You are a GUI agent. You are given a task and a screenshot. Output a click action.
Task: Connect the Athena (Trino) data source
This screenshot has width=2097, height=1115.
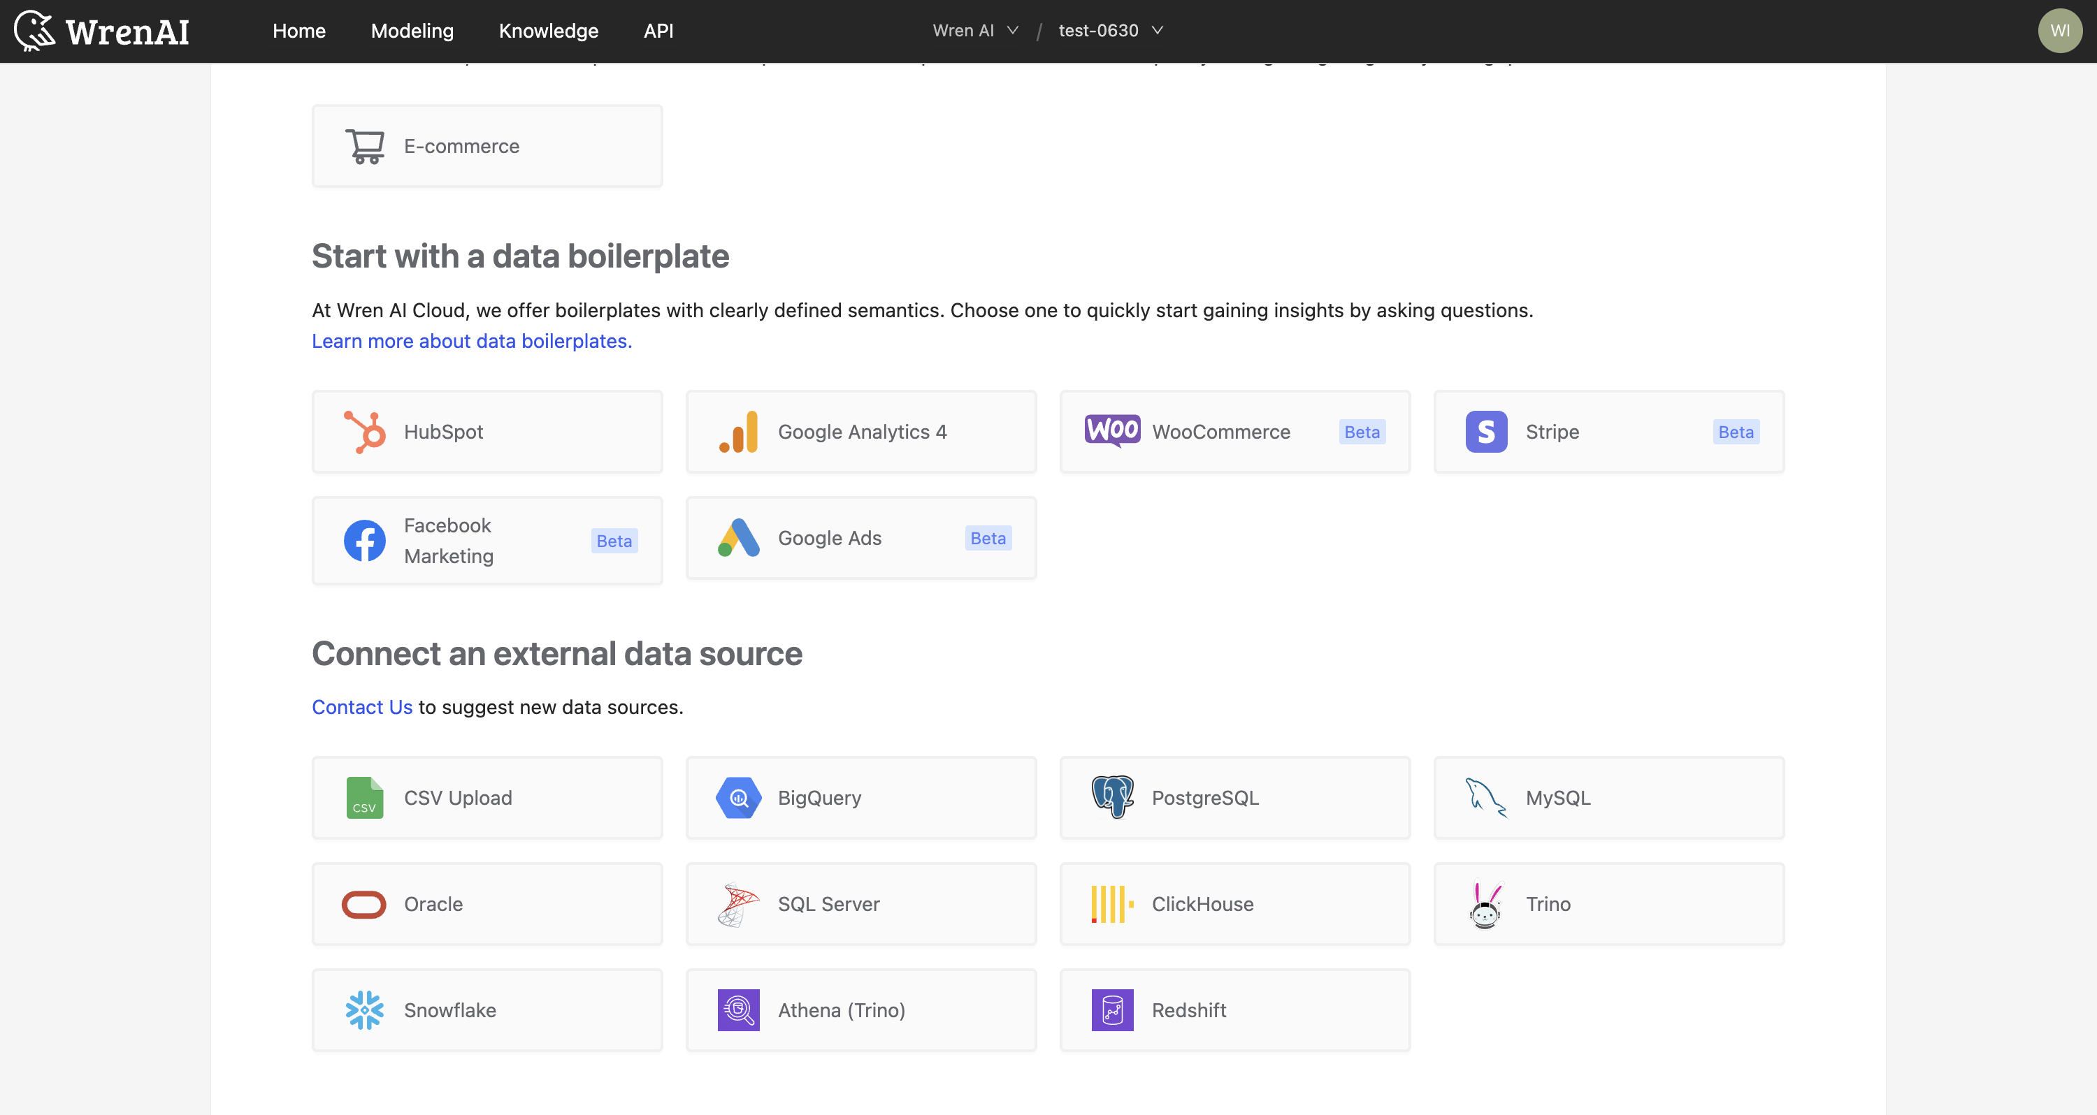[861, 1011]
